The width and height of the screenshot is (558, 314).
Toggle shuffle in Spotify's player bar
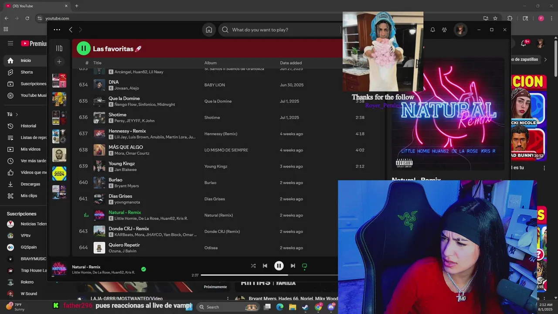(253, 266)
